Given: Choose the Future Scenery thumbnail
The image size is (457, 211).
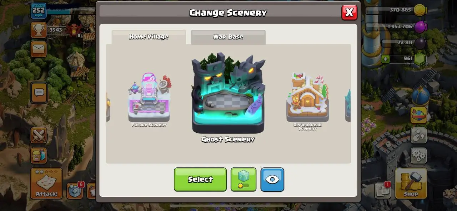Looking at the screenshot, I should [149, 99].
